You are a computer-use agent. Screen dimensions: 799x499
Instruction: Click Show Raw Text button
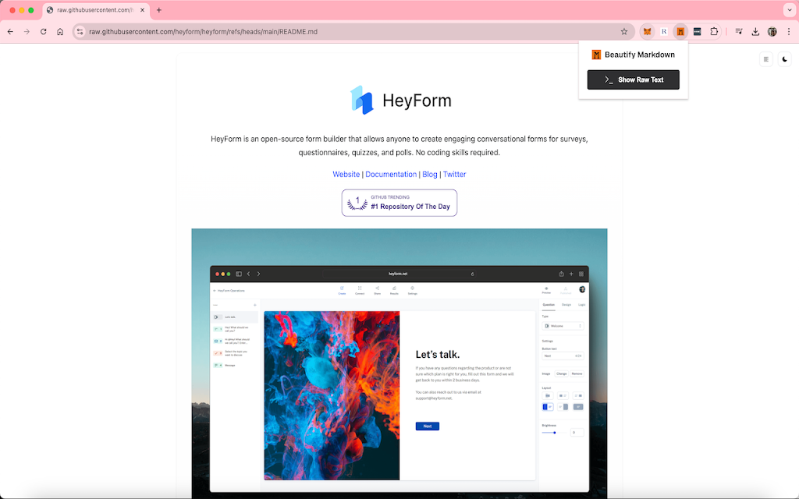pos(634,80)
